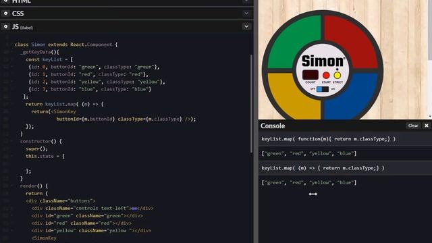The height and width of the screenshot is (243, 432).
Task: Click the div id="red" code line
Action: click(x=82, y=223)
